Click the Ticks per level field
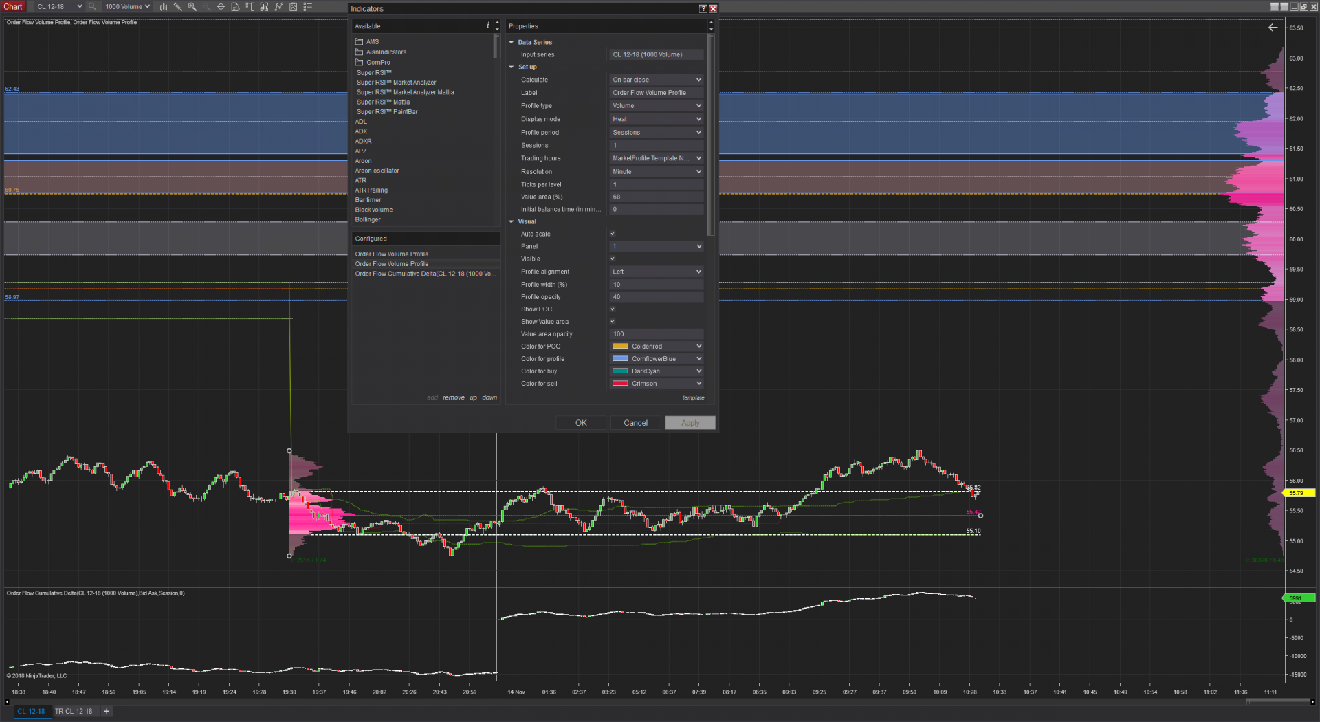The image size is (1320, 722). (x=657, y=185)
